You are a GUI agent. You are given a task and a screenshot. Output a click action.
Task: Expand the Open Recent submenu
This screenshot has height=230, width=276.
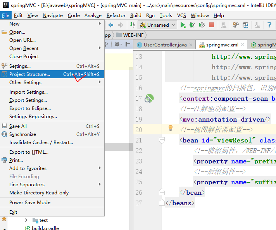click(52, 48)
